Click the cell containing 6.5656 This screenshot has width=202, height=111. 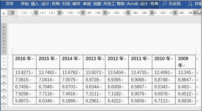(x=140, y=101)
